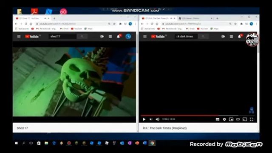
Task: Open a new tab in the left Chrome window
Action: [x=54, y=18]
